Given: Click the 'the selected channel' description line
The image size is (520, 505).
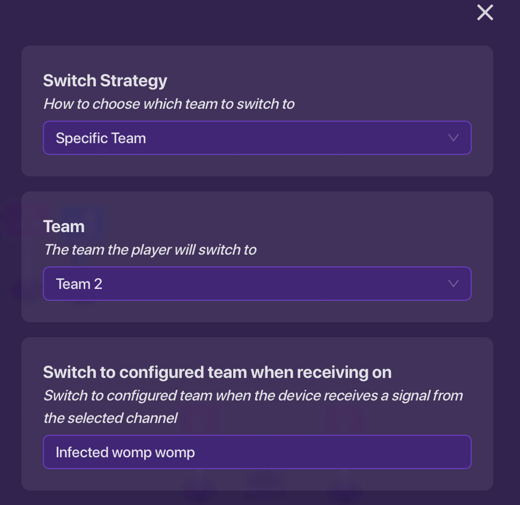Looking at the screenshot, I should pos(110,418).
